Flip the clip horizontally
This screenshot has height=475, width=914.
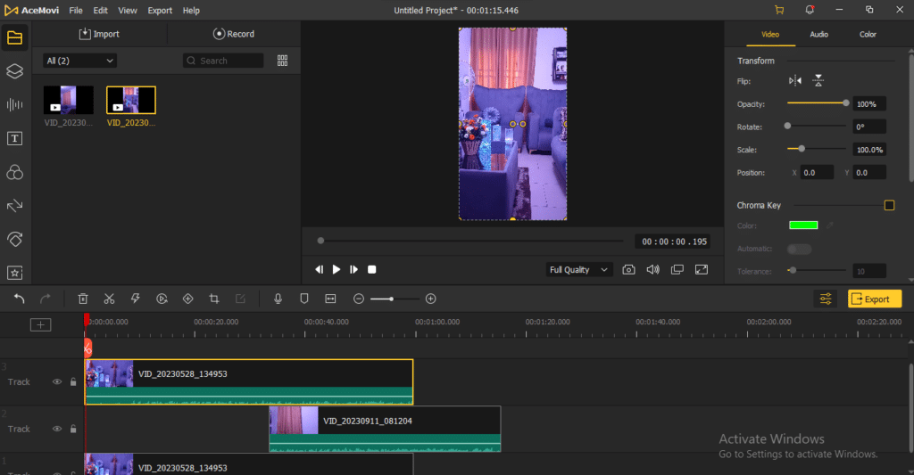(795, 81)
